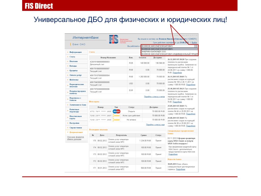Click the Истек срок действия status cell
Viewport: 261px width, 196px height.
[131, 116]
